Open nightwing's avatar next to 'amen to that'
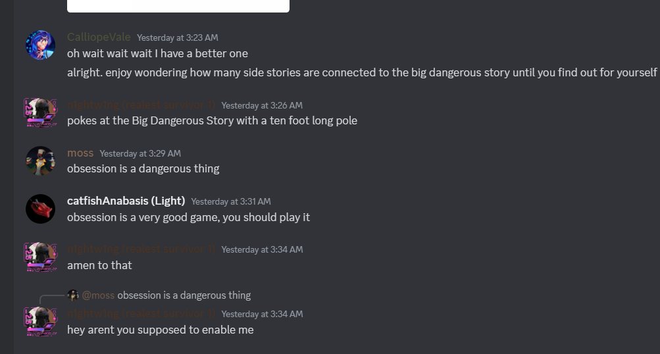This screenshot has width=660, height=354. pyautogui.click(x=40, y=257)
